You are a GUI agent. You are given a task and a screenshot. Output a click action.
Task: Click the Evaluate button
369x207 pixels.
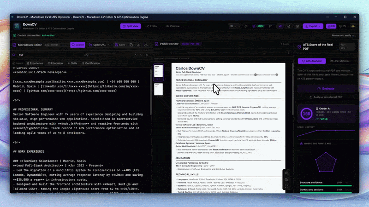coord(326,88)
